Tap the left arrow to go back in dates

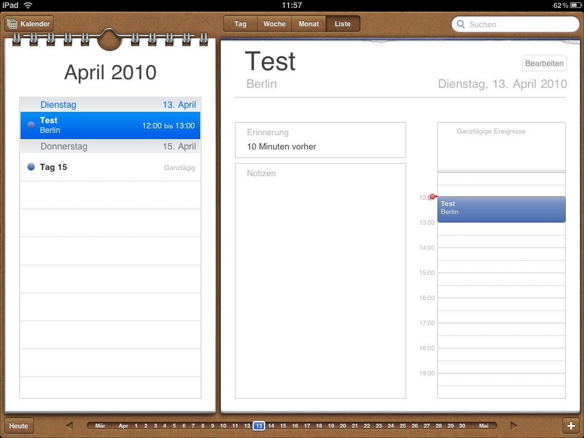(x=70, y=425)
